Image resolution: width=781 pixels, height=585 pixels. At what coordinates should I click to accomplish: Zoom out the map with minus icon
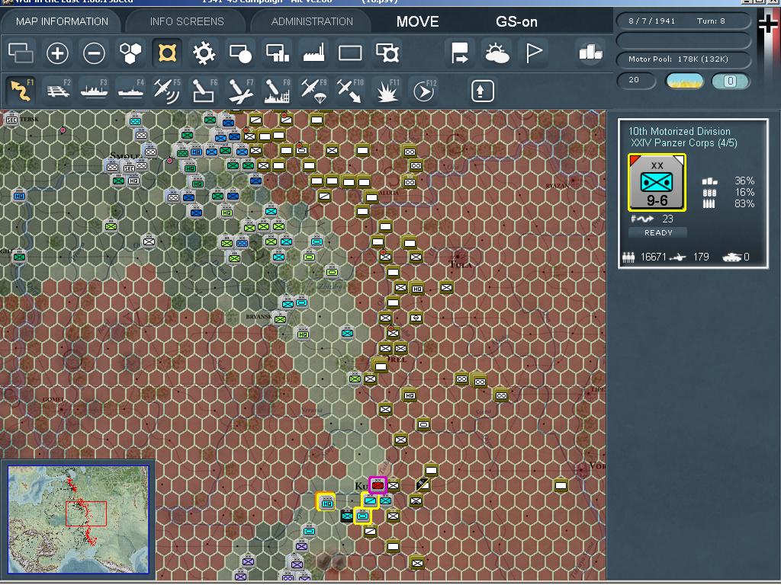pyautogui.click(x=94, y=53)
